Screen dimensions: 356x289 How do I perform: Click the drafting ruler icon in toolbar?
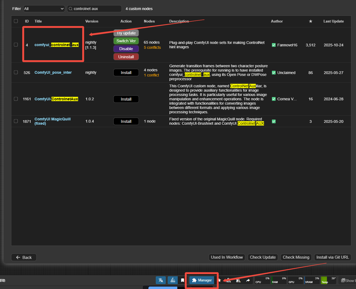coord(173,280)
